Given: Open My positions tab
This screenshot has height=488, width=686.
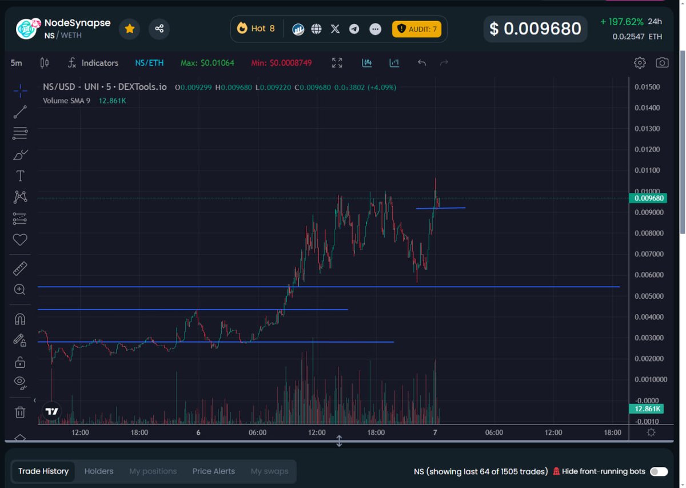Looking at the screenshot, I should [x=153, y=471].
